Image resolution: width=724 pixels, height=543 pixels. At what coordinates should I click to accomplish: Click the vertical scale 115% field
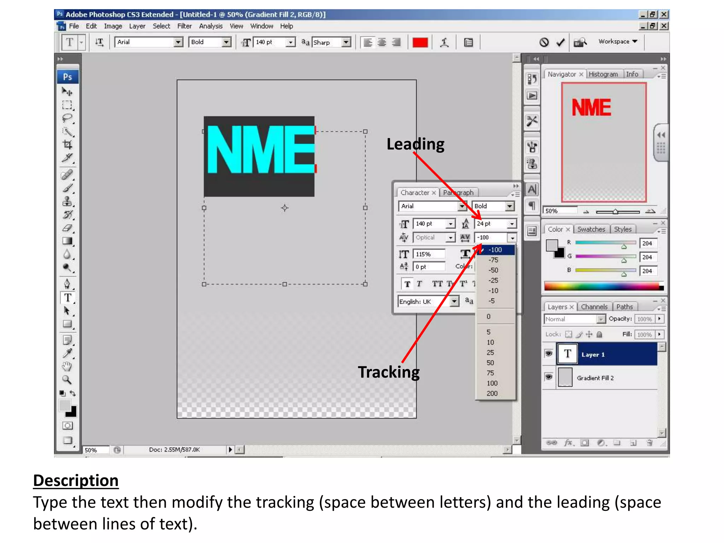pos(429,254)
